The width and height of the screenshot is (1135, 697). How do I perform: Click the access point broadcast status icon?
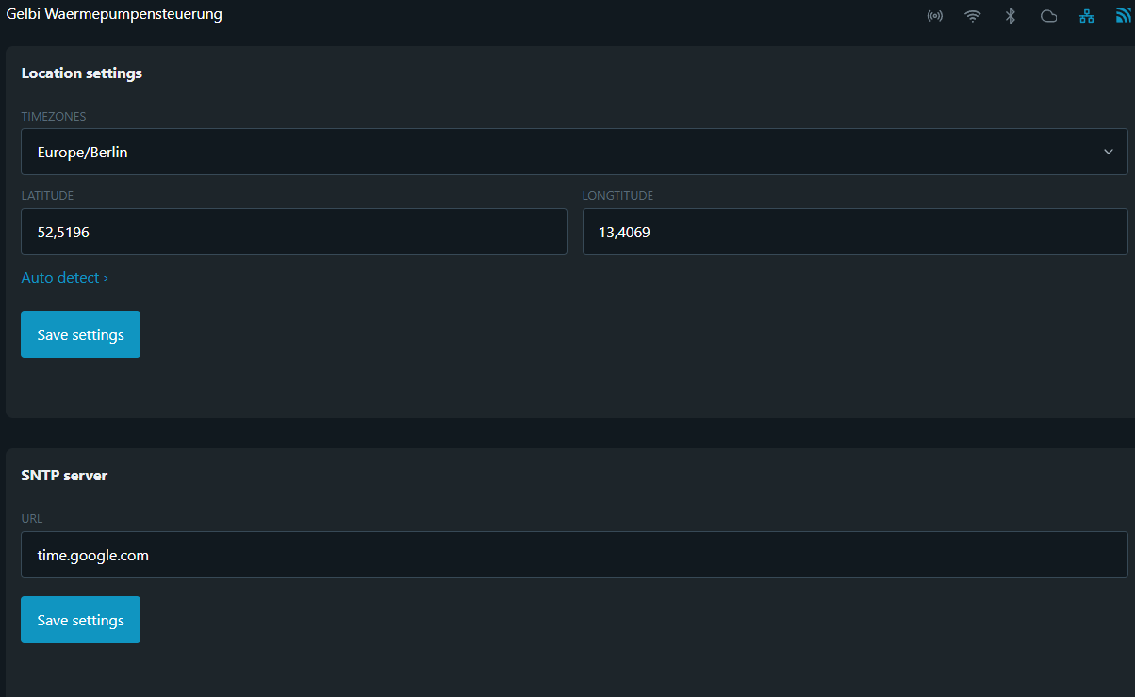click(x=935, y=16)
